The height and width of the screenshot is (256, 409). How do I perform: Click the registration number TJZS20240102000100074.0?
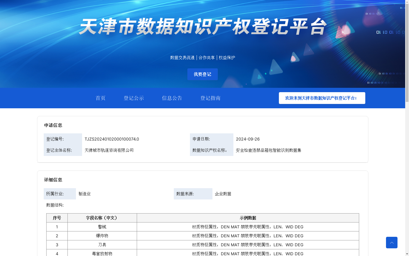click(112, 139)
